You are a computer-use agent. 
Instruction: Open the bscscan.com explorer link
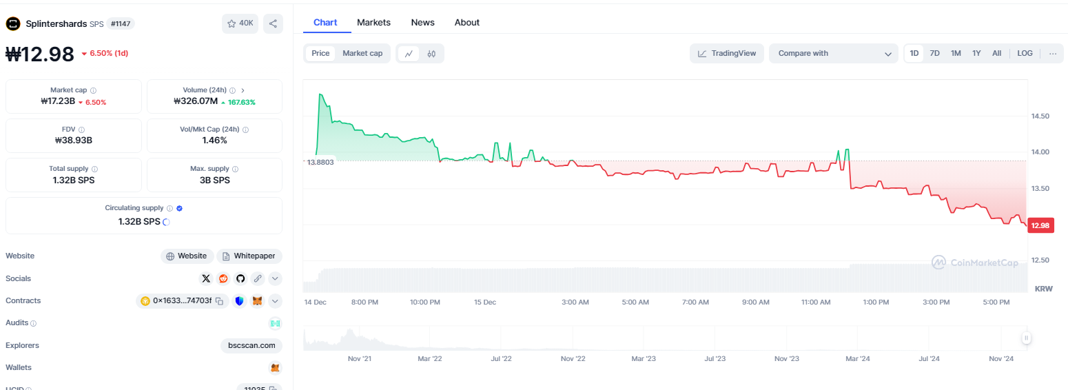coord(251,345)
